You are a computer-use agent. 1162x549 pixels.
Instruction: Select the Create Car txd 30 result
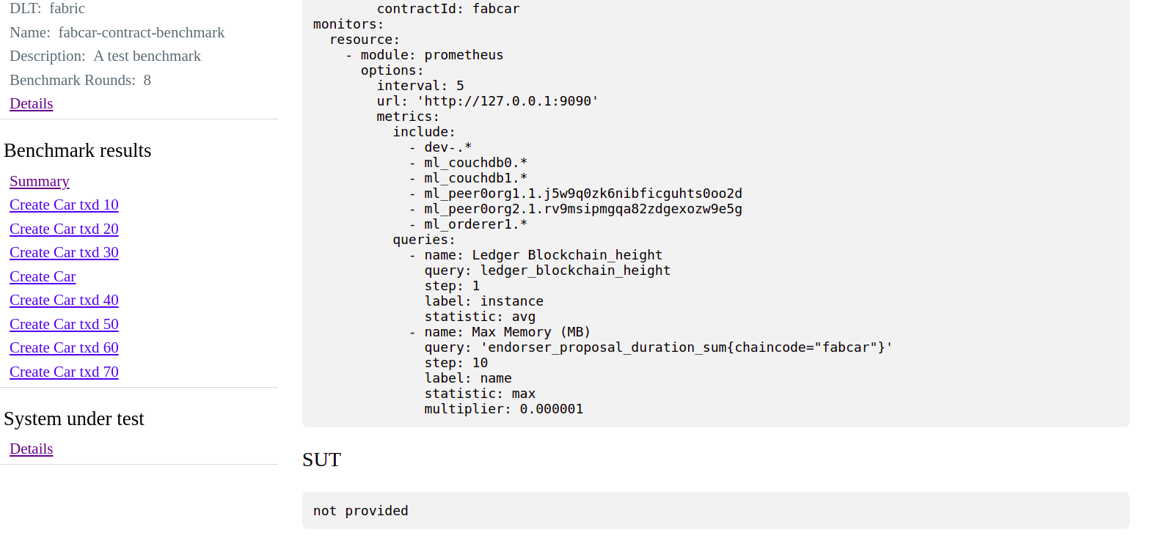click(64, 252)
